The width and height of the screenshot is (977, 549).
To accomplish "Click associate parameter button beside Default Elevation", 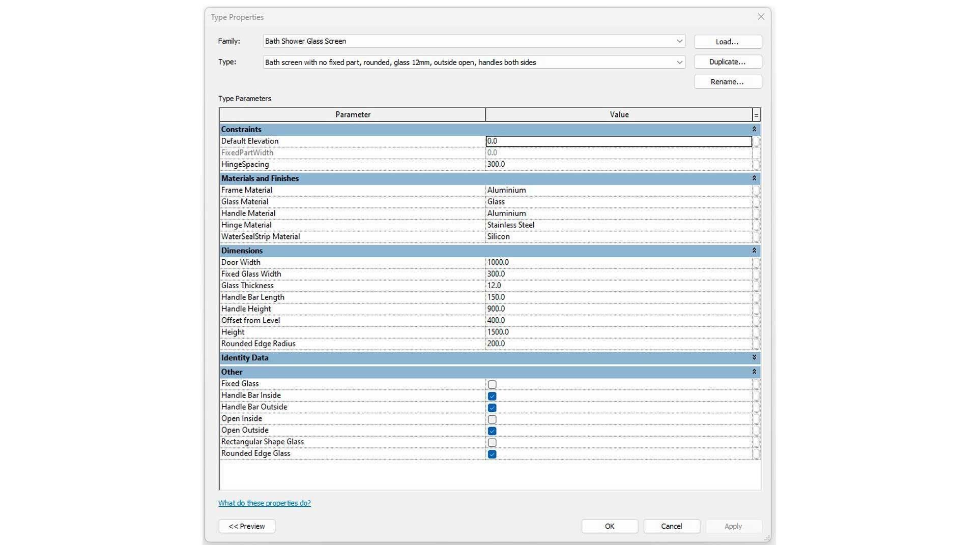I will [756, 141].
